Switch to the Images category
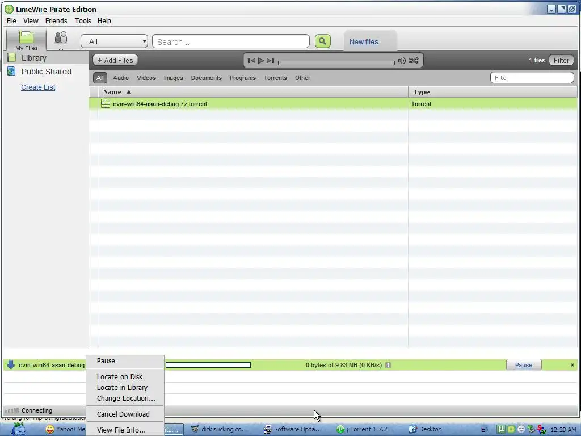Viewport: 581px width, 436px height. (174, 78)
